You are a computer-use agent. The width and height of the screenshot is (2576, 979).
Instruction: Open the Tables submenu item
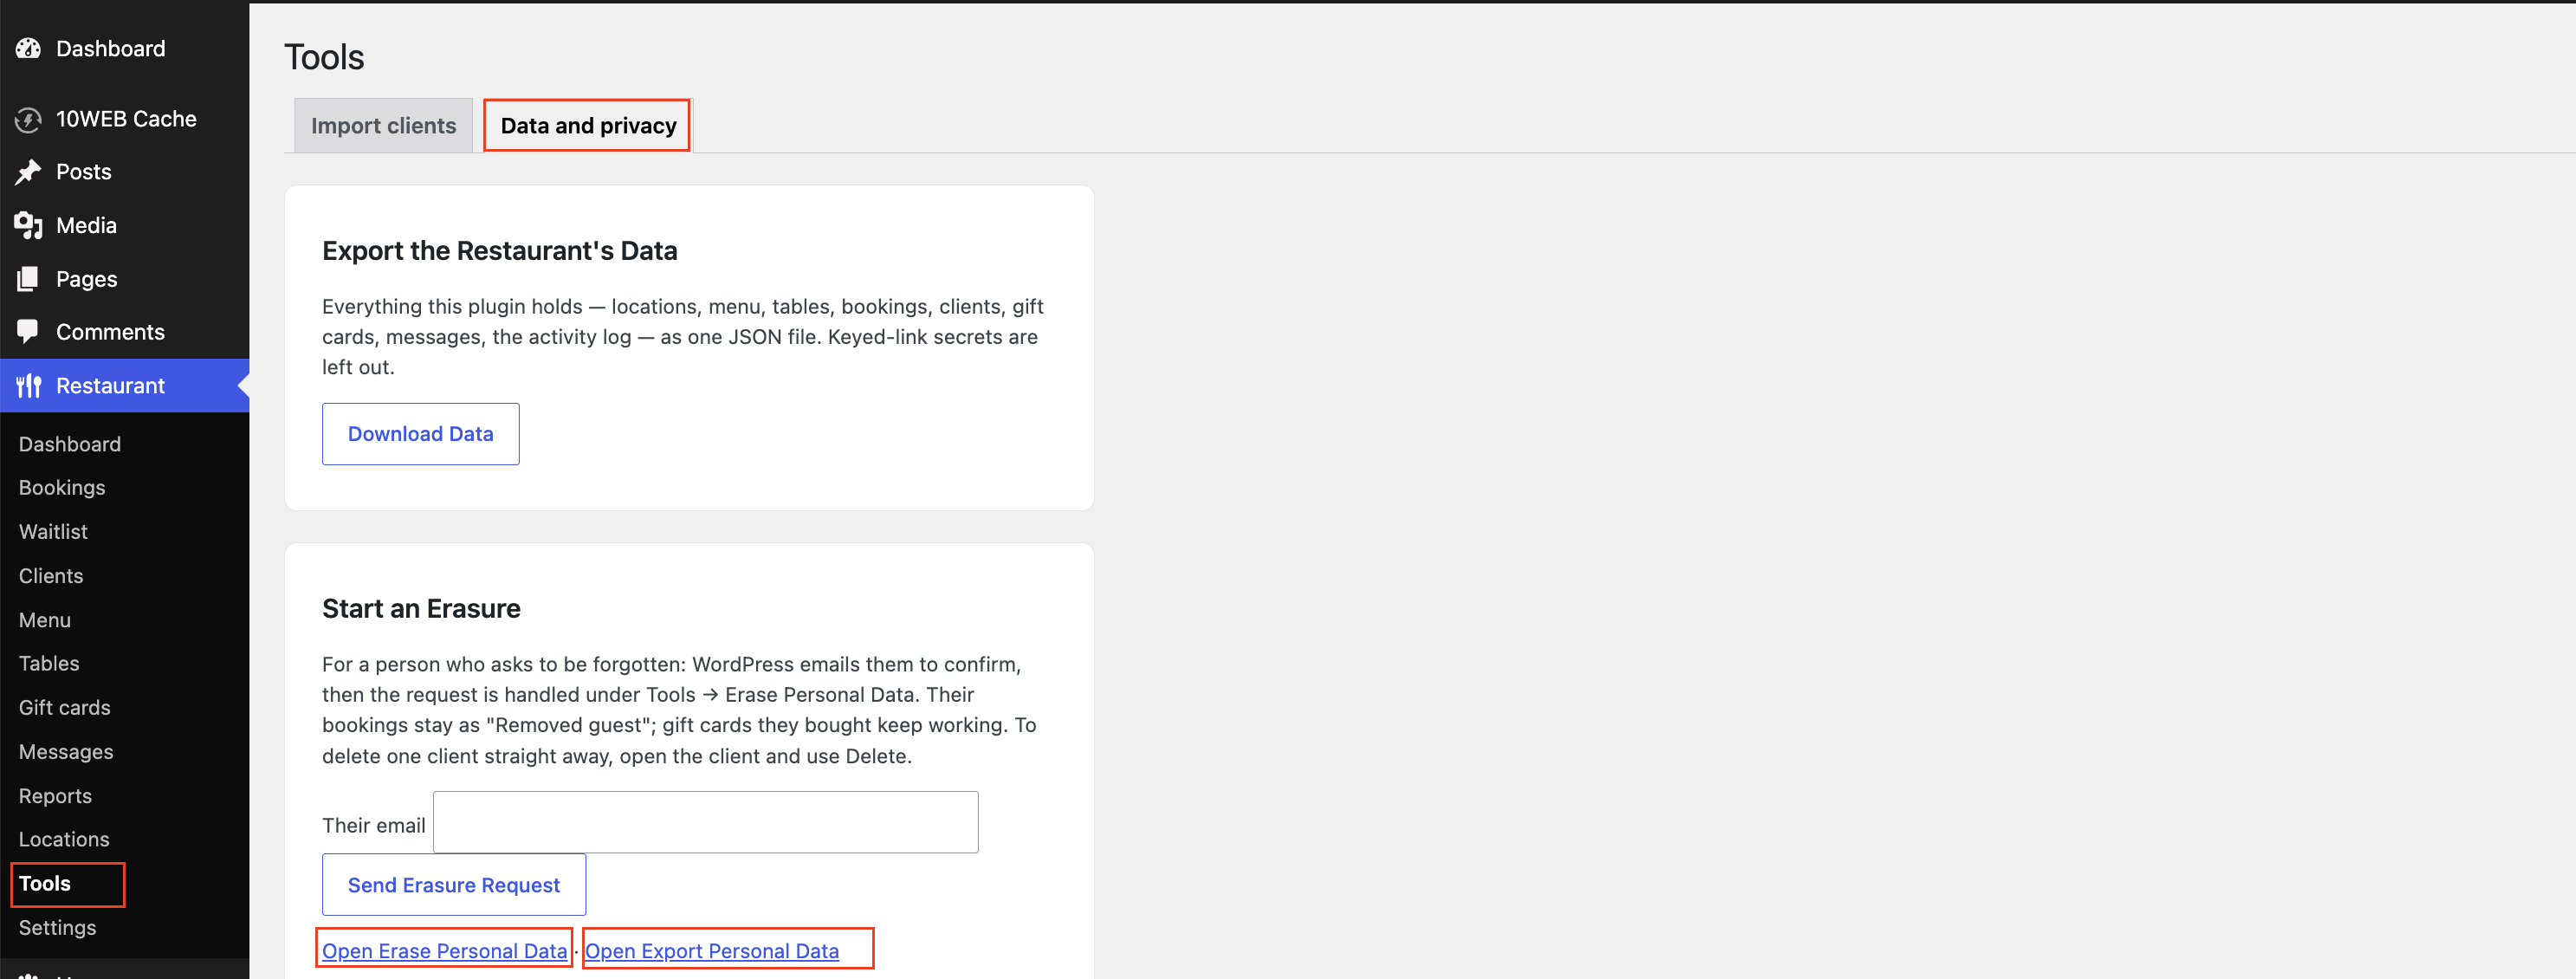tap(49, 664)
